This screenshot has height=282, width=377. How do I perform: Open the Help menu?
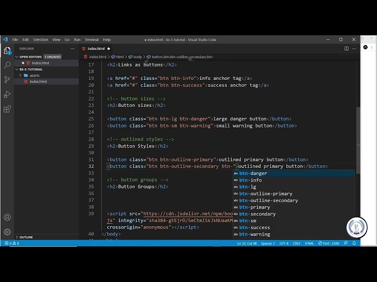tap(107, 39)
